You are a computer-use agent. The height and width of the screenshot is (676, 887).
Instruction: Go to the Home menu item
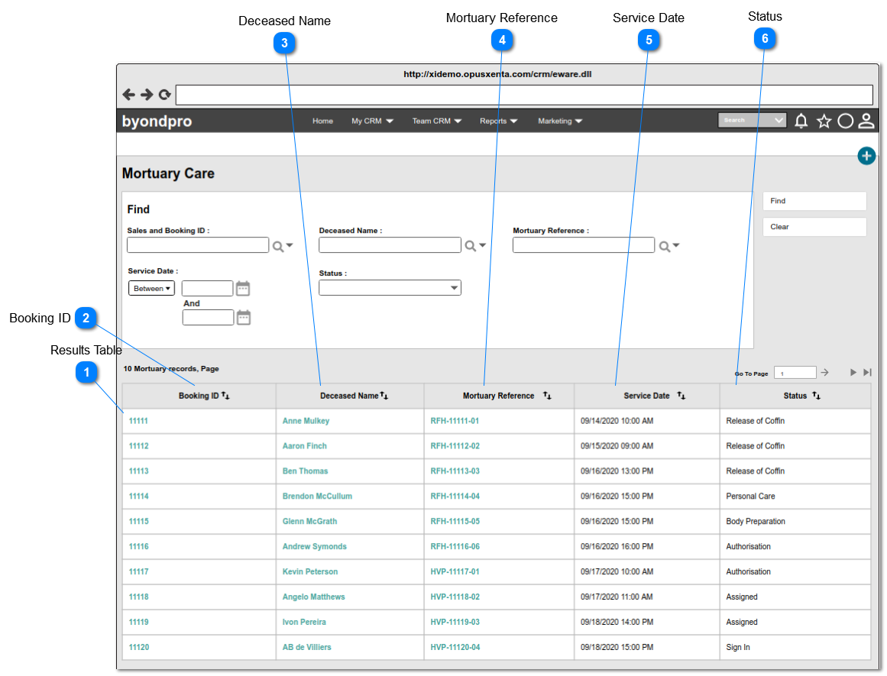pos(322,121)
